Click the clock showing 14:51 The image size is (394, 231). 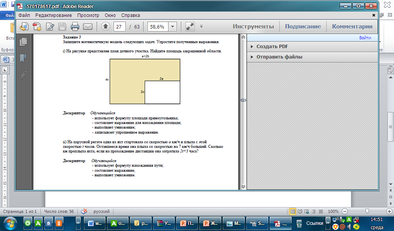[x=377, y=219]
